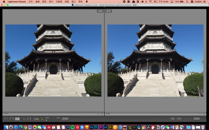Set the star rating under the Select photo
The height and width of the screenshot is (130, 209).
(53, 114)
